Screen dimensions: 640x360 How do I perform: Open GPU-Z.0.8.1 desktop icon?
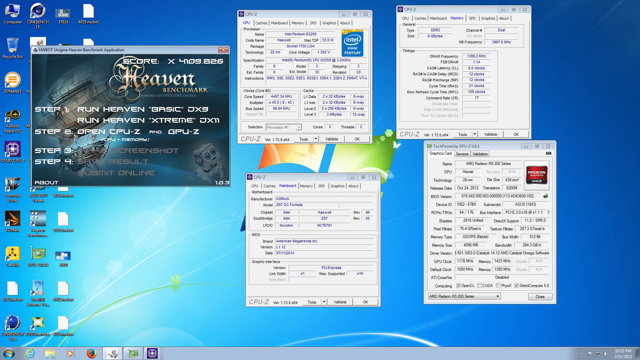pos(38,256)
